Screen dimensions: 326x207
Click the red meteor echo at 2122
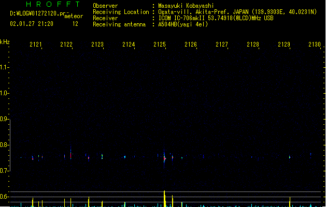coord(70,155)
